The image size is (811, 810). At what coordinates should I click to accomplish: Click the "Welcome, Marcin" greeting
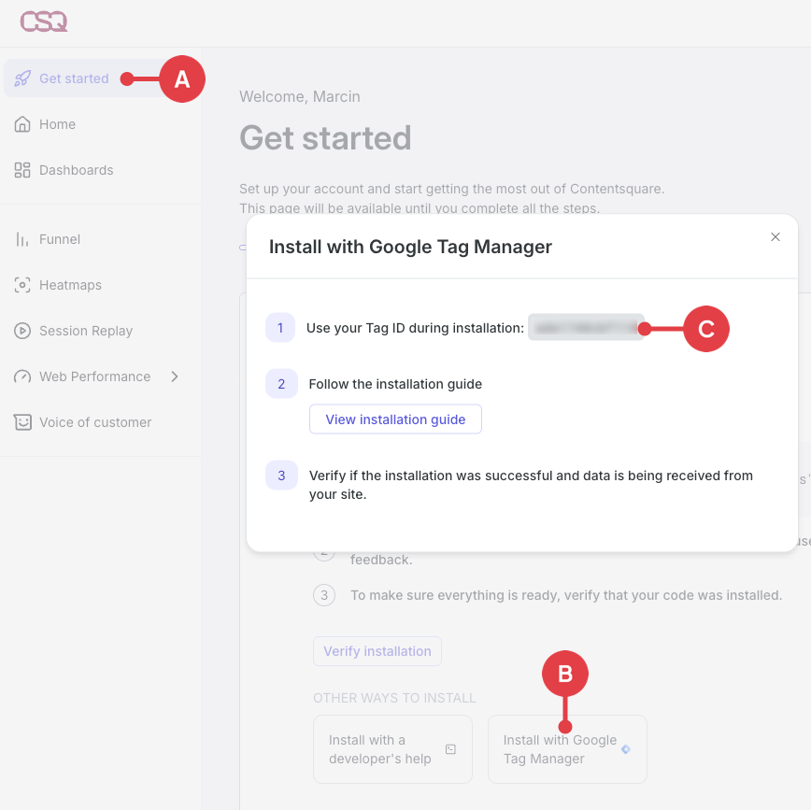tap(300, 97)
